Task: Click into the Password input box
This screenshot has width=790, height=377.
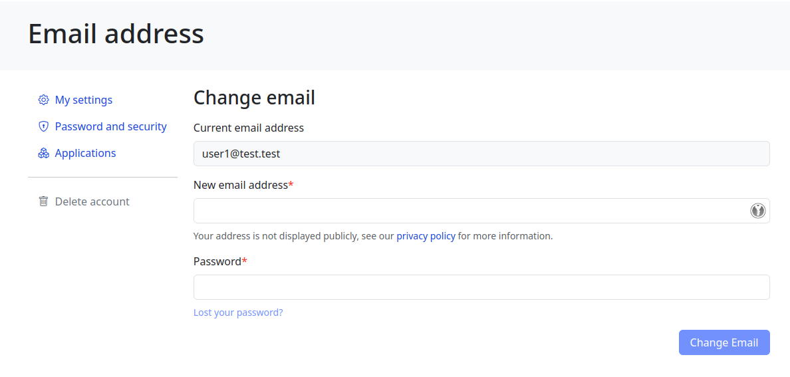Action: [x=481, y=287]
